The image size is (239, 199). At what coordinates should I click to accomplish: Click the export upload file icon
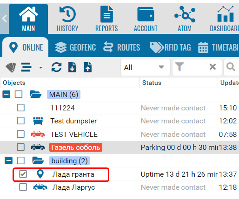(x=88, y=67)
